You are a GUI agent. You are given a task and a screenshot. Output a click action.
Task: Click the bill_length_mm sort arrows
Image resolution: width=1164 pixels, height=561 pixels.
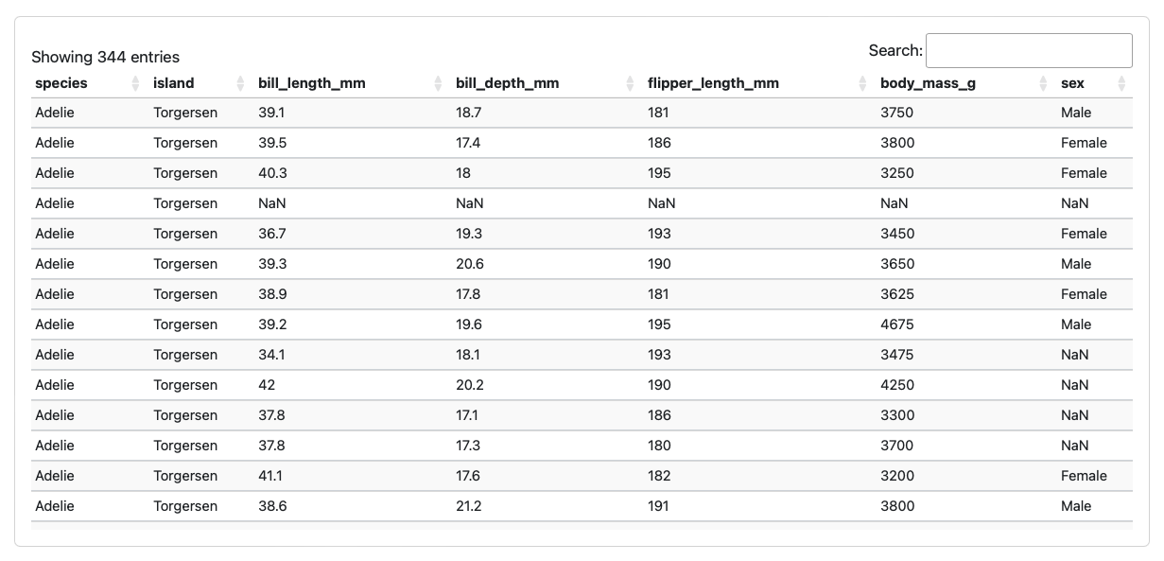(x=437, y=83)
